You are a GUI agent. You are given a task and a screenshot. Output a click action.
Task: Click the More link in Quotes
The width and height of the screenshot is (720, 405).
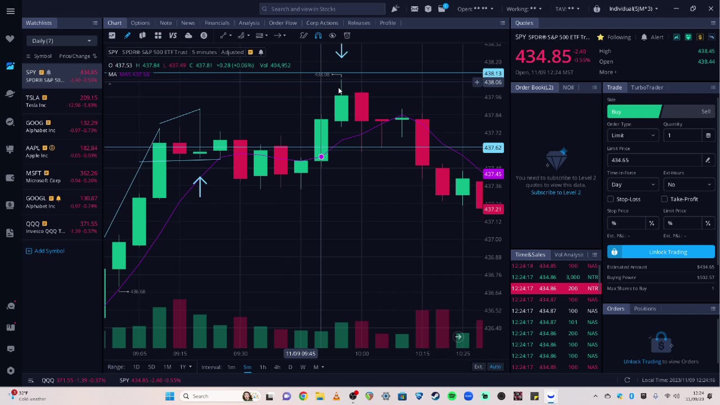(x=607, y=72)
